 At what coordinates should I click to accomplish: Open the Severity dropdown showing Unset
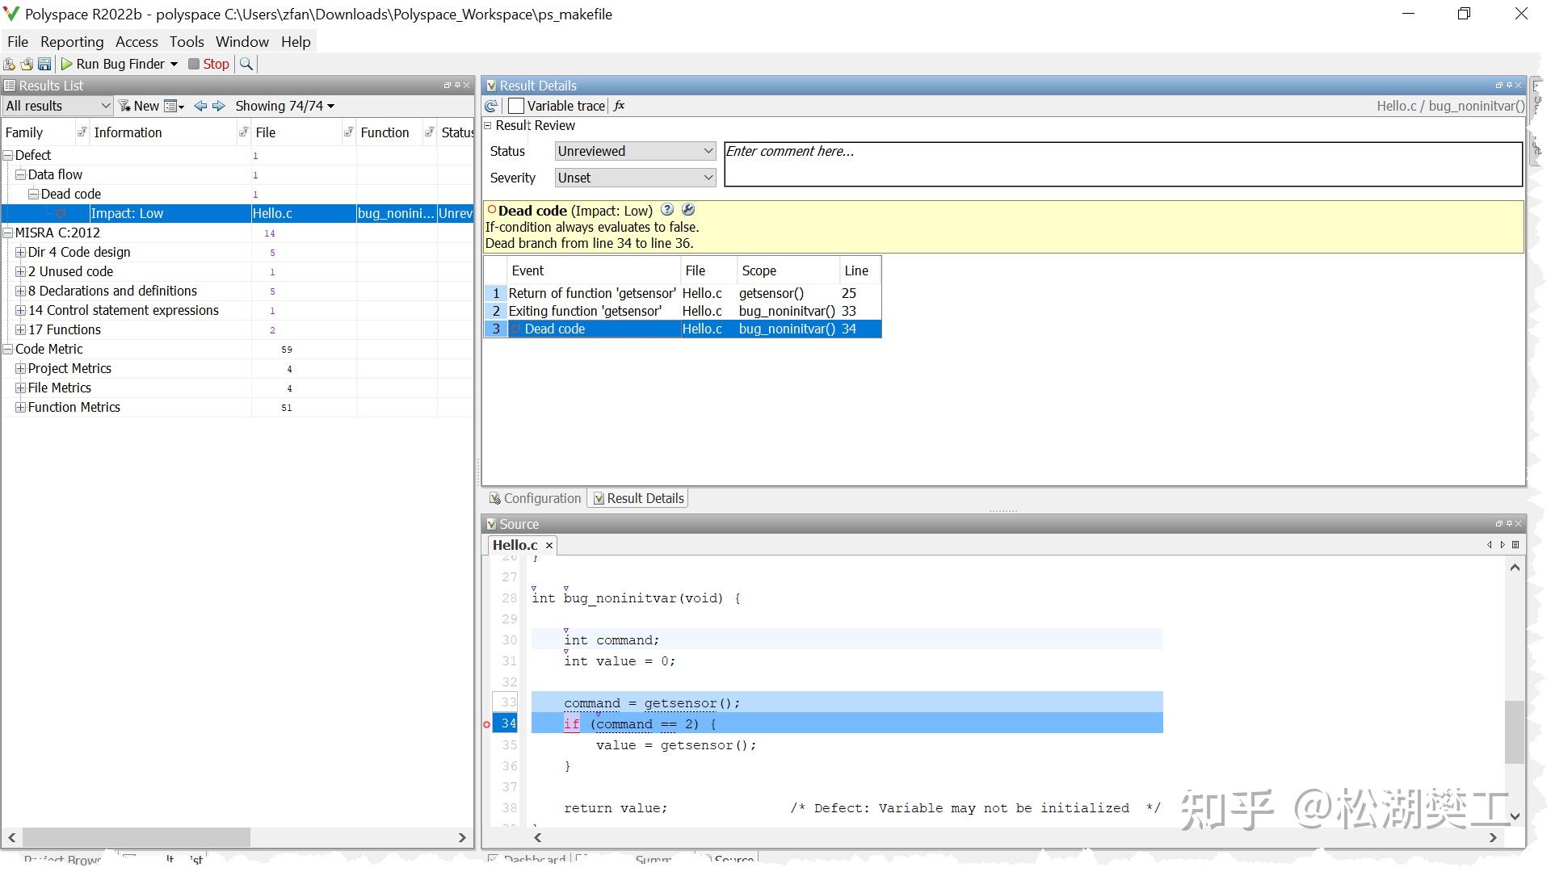point(635,178)
